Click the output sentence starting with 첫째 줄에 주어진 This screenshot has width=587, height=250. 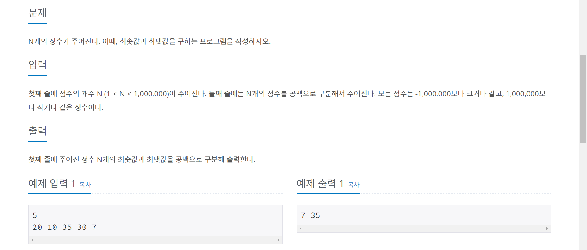click(142, 159)
